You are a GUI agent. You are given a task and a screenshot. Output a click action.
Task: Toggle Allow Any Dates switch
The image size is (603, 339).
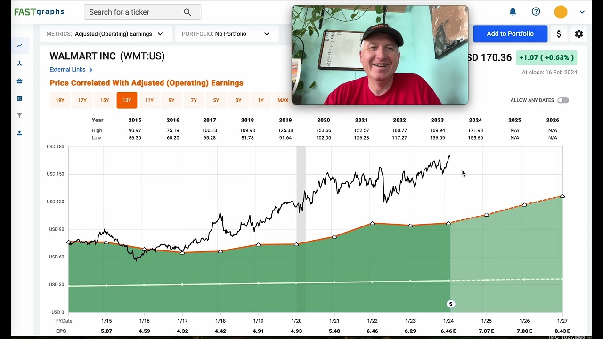pyautogui.click(x=563, y=100)
